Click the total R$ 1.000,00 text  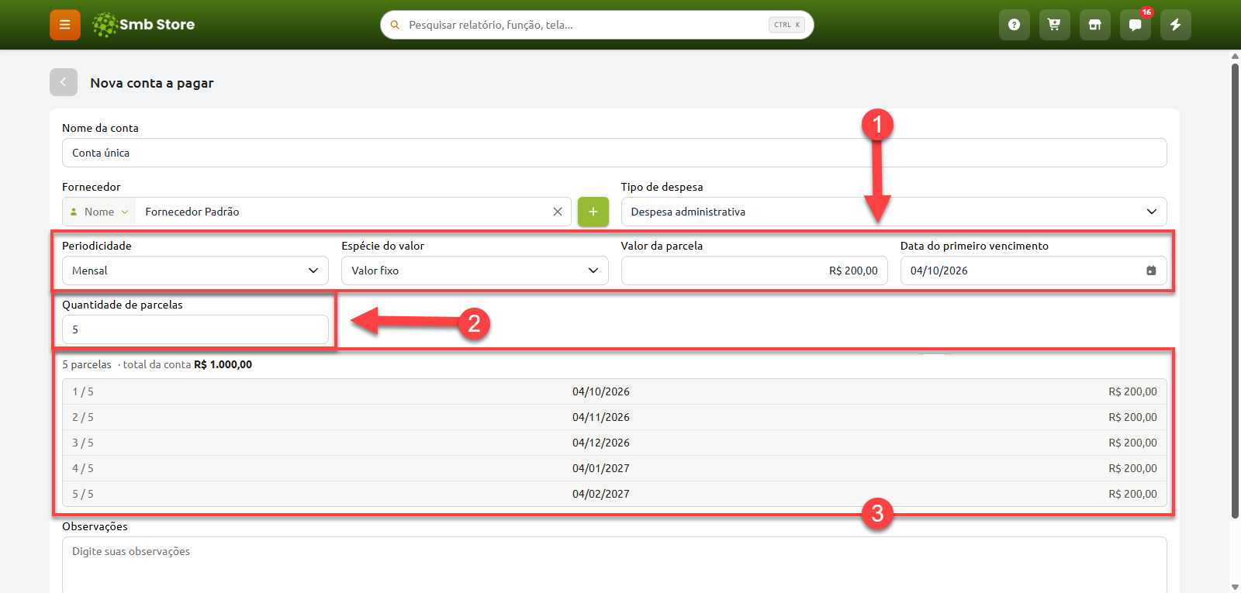[223, 364]
